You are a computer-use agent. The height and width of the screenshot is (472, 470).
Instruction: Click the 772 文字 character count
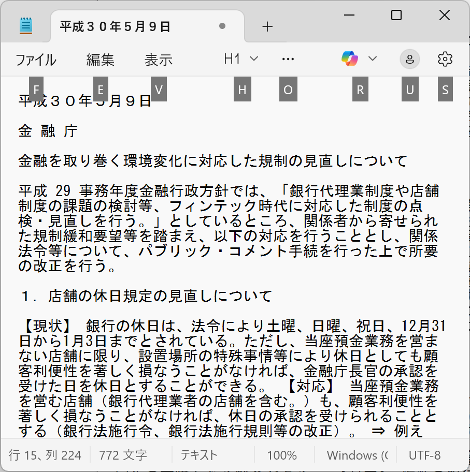pos(123,455)
